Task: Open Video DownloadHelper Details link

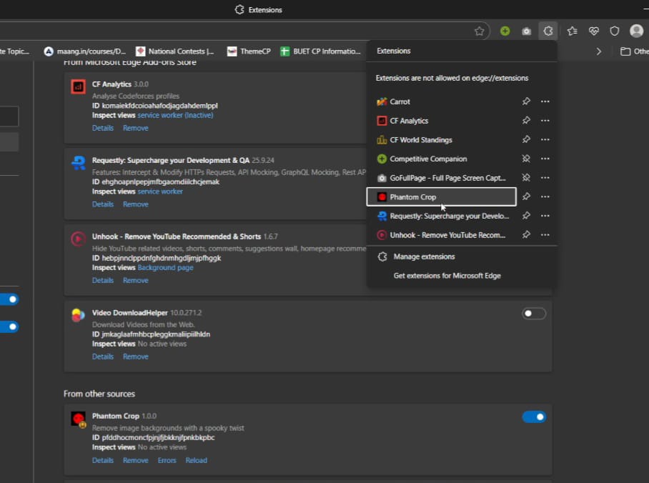Action: coord(103,357)
